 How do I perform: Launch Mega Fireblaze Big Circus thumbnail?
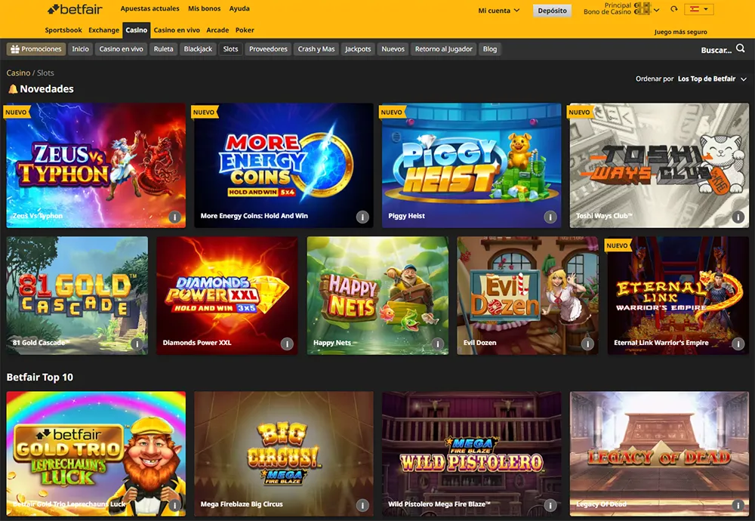[284, 454]
